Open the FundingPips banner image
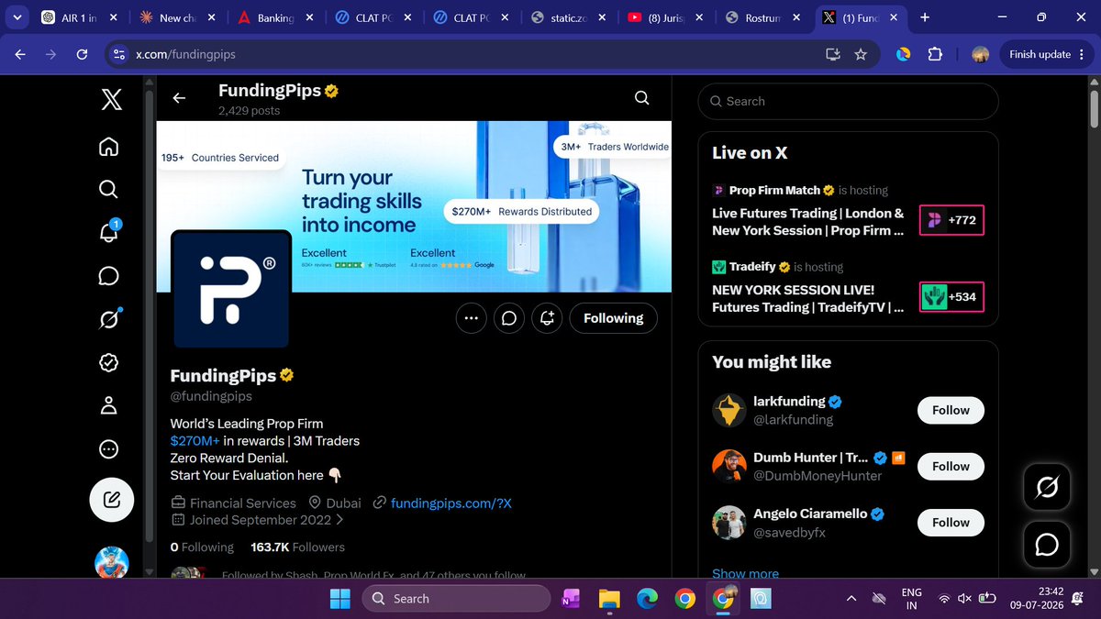This screenshot has height=619, width=1101. pos(414,206)
